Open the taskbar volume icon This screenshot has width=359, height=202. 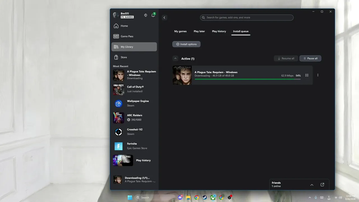[x=340, y=198]
